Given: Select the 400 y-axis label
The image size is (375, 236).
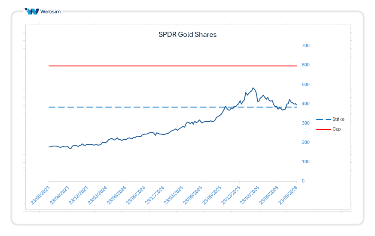Looking at the screenshot, I should click(306, 104).
